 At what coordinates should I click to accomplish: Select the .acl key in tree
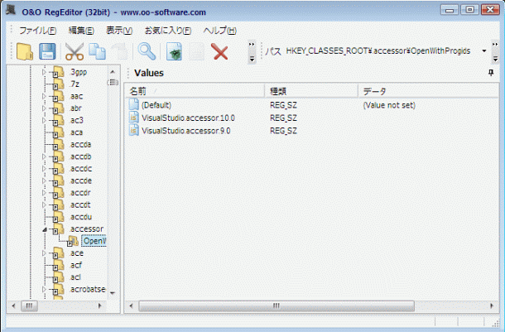tap(75, 277)
